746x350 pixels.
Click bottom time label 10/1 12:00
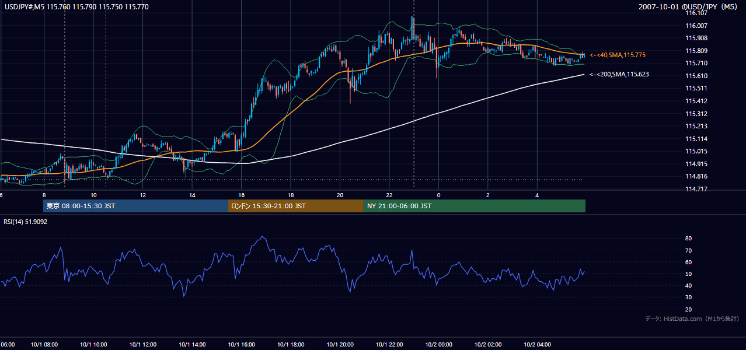[x=143, y=345]
